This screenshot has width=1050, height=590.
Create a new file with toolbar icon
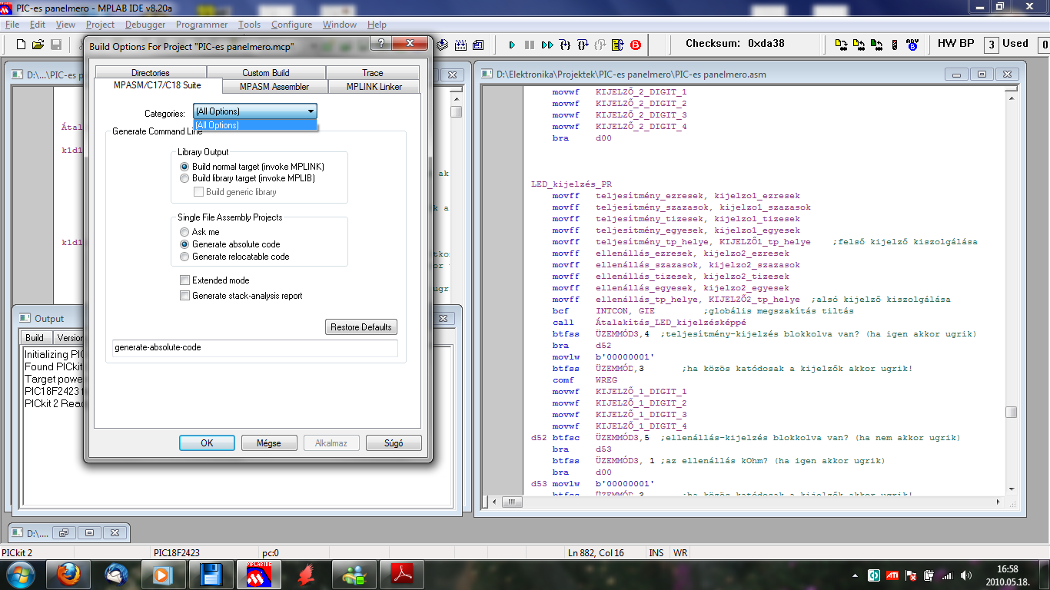click(x=21, y=45)
